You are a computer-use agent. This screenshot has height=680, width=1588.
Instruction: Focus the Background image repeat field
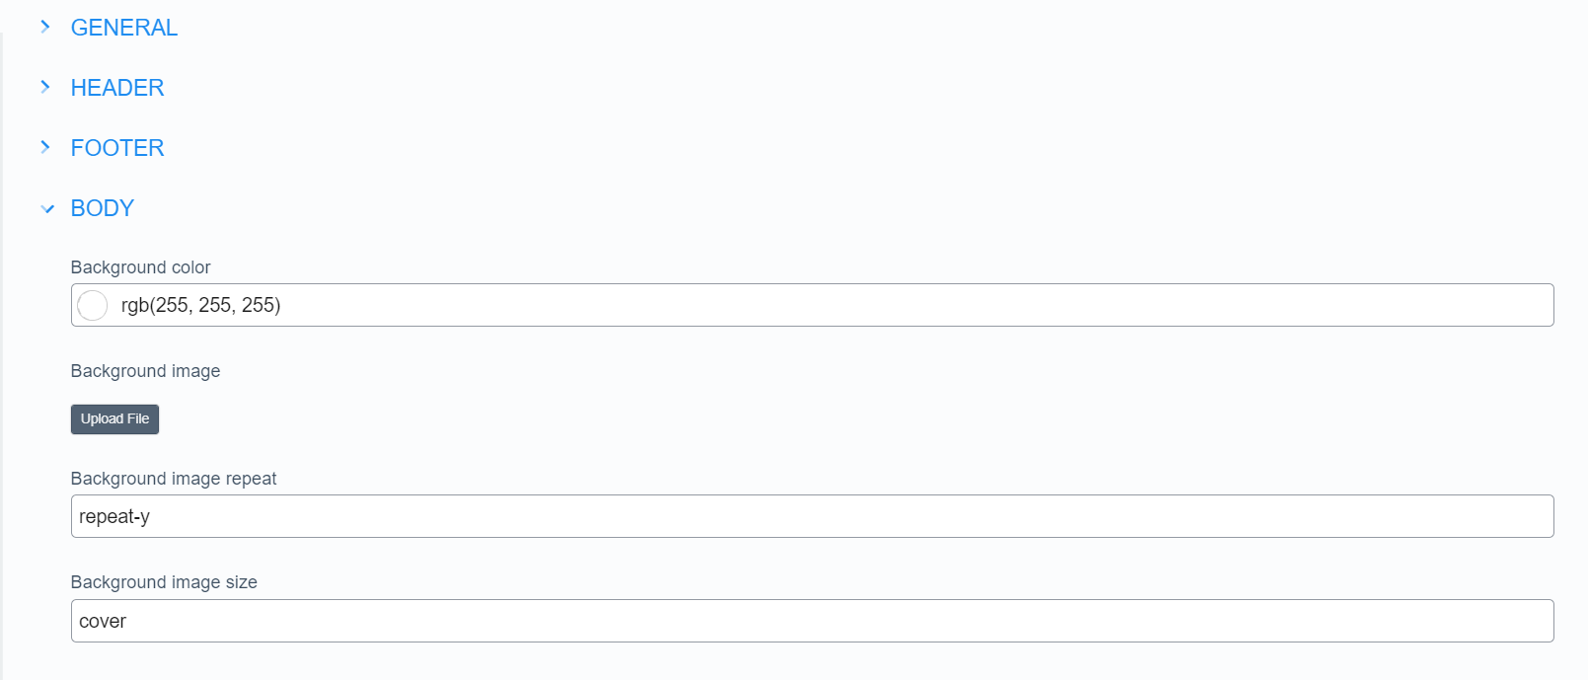tap(811, 516)
